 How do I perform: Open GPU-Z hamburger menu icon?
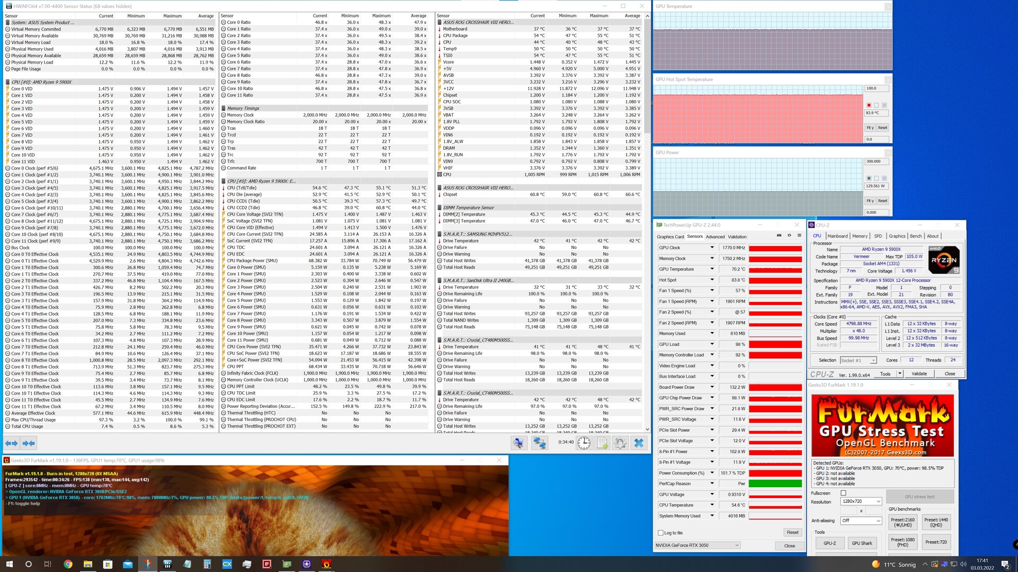coord(799,236)
